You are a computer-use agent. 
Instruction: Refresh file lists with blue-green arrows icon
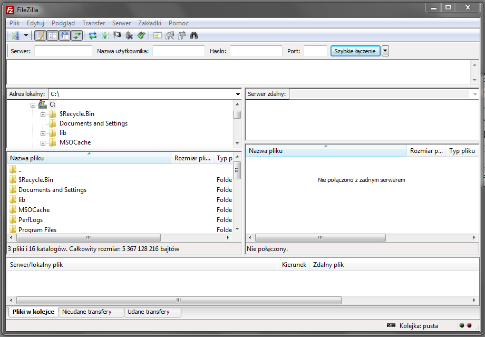[x=93, y=35]
